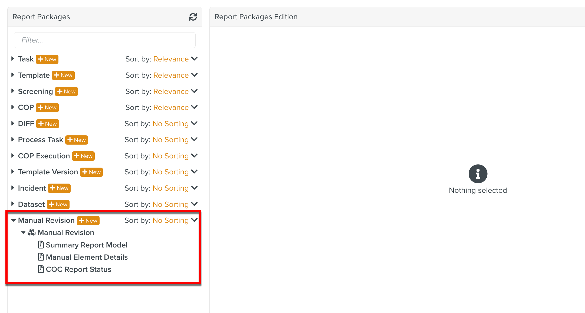Expand the Template tree node
Image resolution: width=585 pixels, height=313 pixels.
click(x=13, y=75)
